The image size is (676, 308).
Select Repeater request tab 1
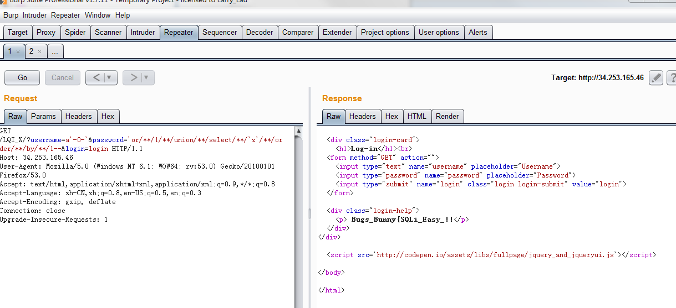(x=10, y=51)
